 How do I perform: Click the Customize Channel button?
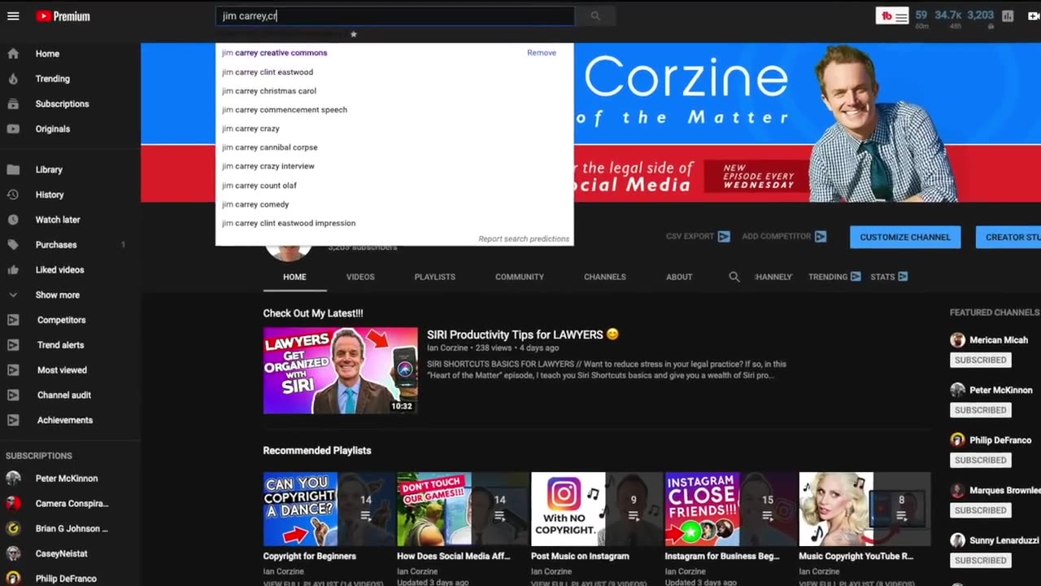905,237
